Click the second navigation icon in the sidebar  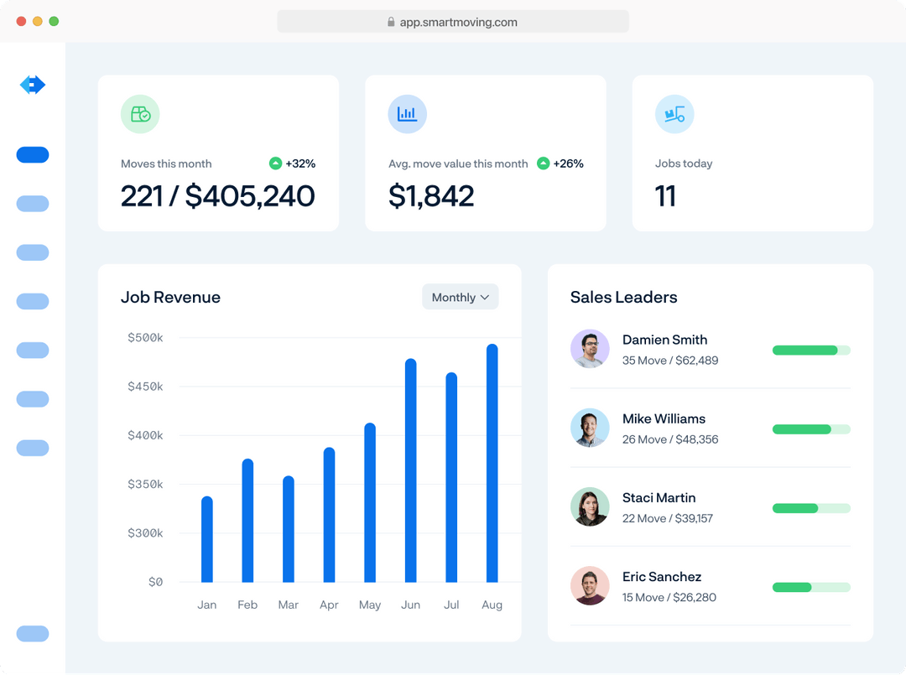click(32, 203)
